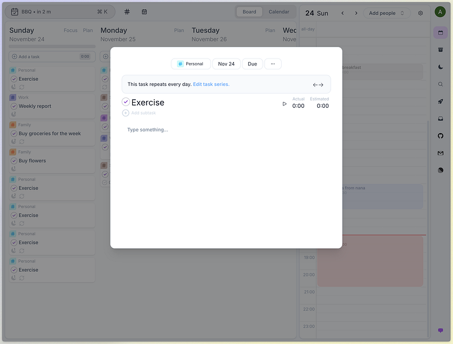Click the green user avatar A
Image resolution: width=453 pixels, height=344 pixels.
[440, 12]
